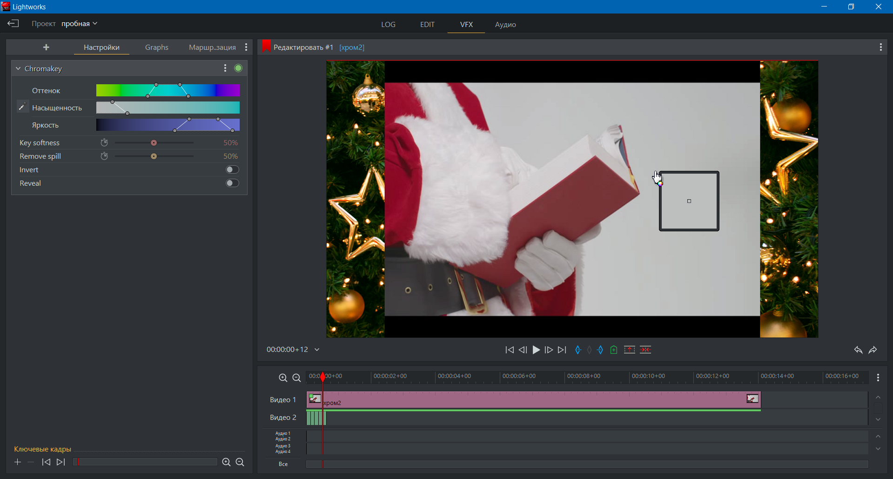This screenshot has height=479, width=893.
Task: Select the Видео 1 track label
Action: [x=283, y=400]
